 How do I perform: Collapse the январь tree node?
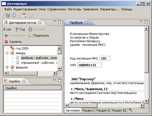(x=7, y=53)
